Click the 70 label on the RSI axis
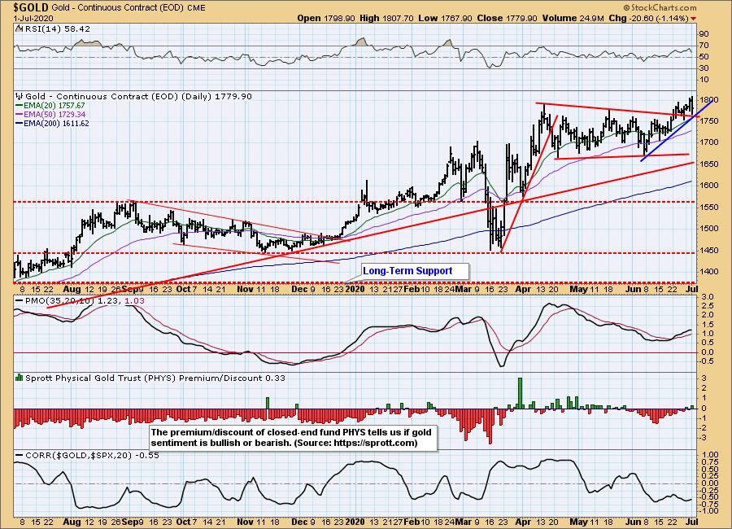 pos(704,46)
